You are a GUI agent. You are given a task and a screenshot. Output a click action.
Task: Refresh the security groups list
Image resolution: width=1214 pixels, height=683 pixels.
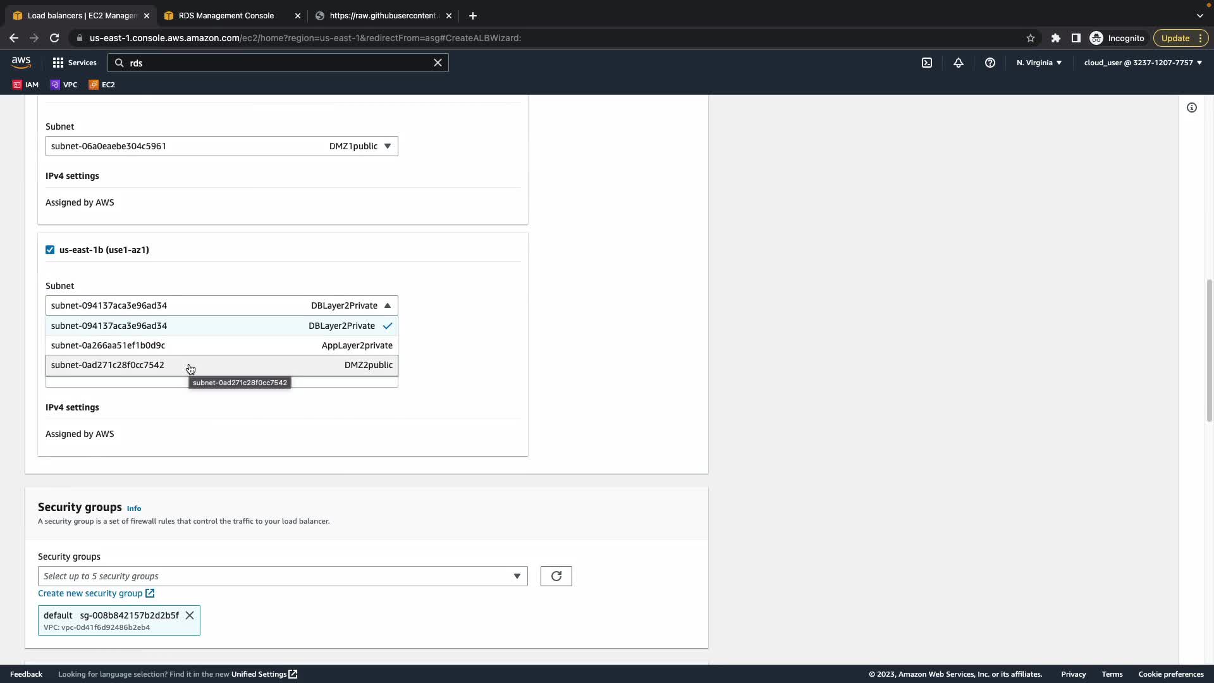[x=556, y=576]
